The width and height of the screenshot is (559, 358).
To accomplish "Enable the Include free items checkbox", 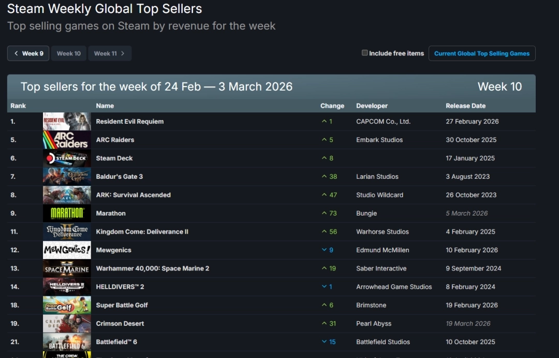I will (x=365, y=52).
